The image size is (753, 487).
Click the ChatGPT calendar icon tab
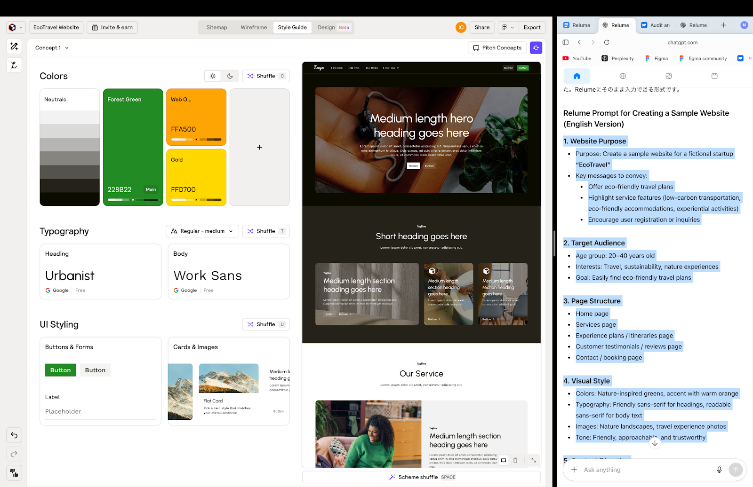pyautogui.click(x=714, y=76)
